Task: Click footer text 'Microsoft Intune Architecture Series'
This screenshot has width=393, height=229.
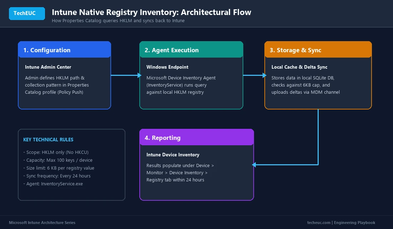Action: pyautogui.click(x=42, y=223)
